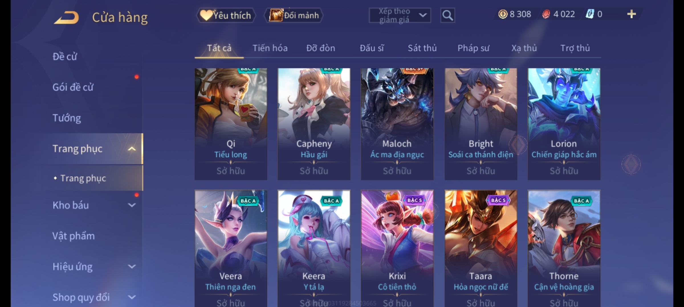Image resolution: width=684 pixels, height=307 pixels.
Task: Tap the blue voucher currency icon
Action: (590, 14)
